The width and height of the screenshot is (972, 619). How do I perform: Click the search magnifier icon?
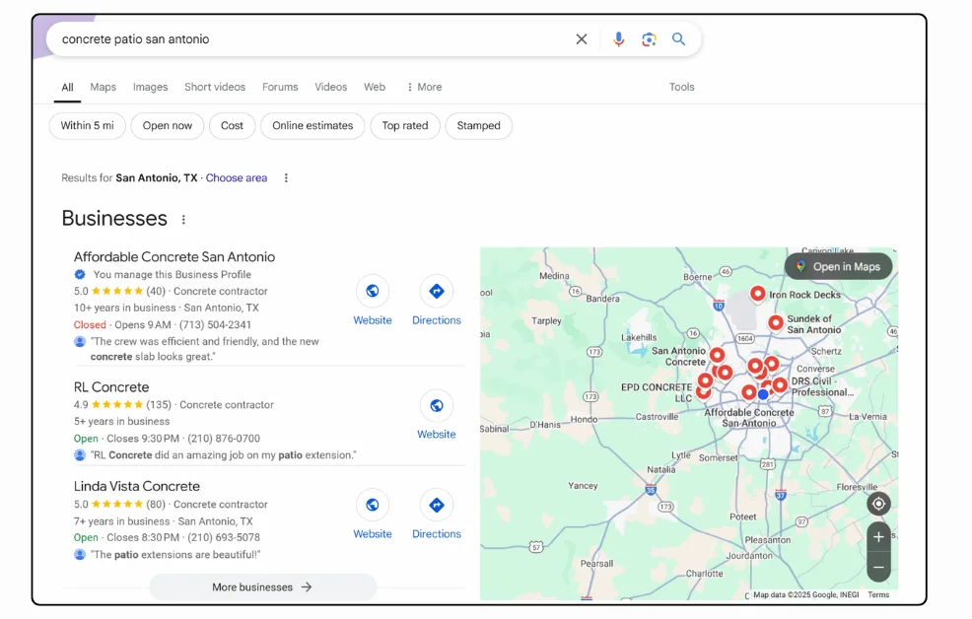point(679,38)
